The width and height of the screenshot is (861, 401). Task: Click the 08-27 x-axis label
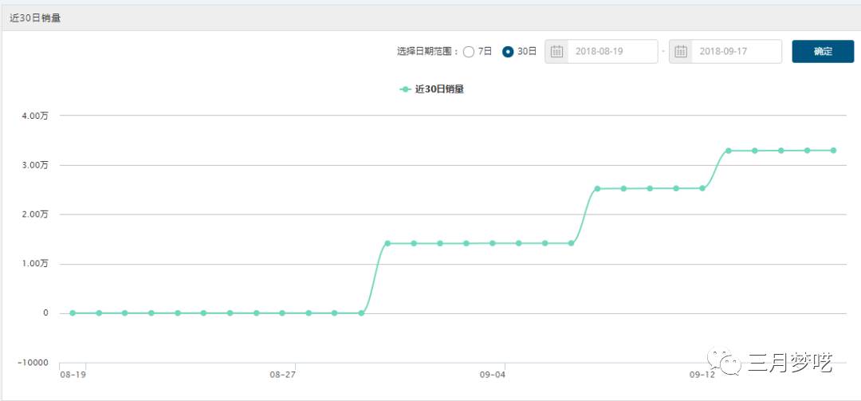click(282, 375)
